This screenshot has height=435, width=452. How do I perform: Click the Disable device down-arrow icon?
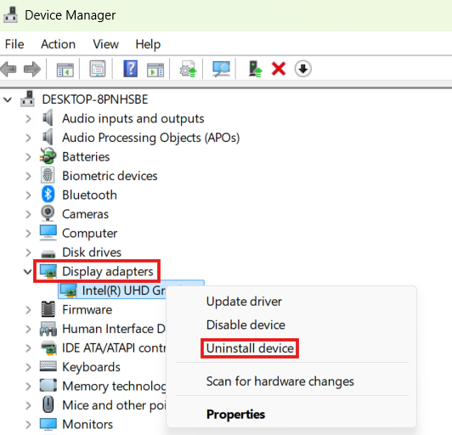[303, 69]
